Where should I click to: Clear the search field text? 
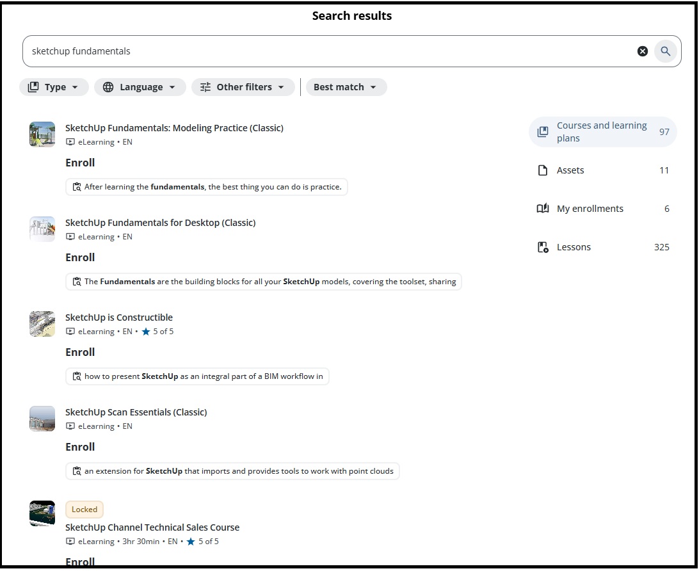(x=643, y=51)
